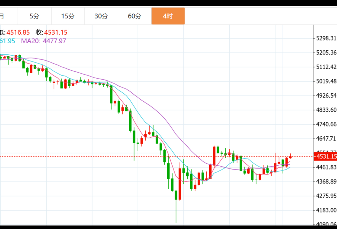The image size is (337, 229).
Task: Click the 4183.00 price axis label
Action: pos(326,210)
